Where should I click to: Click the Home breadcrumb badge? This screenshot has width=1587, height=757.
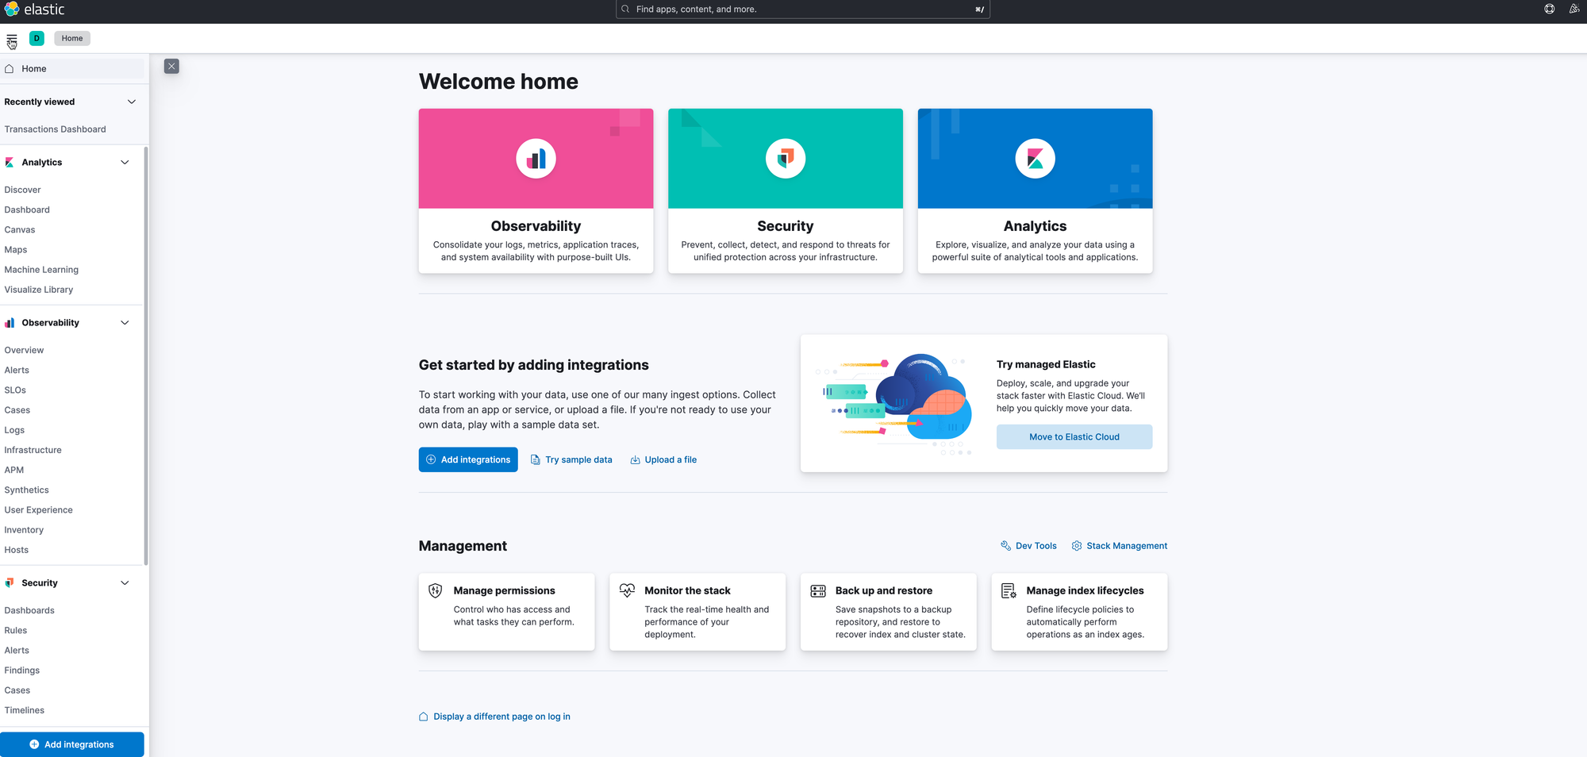tap(72, 38)
